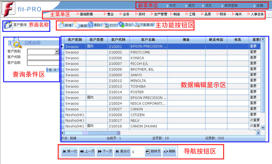Go to previous page with 上一页
Screen dimensions: 272x164
click(x=87, y=151)
